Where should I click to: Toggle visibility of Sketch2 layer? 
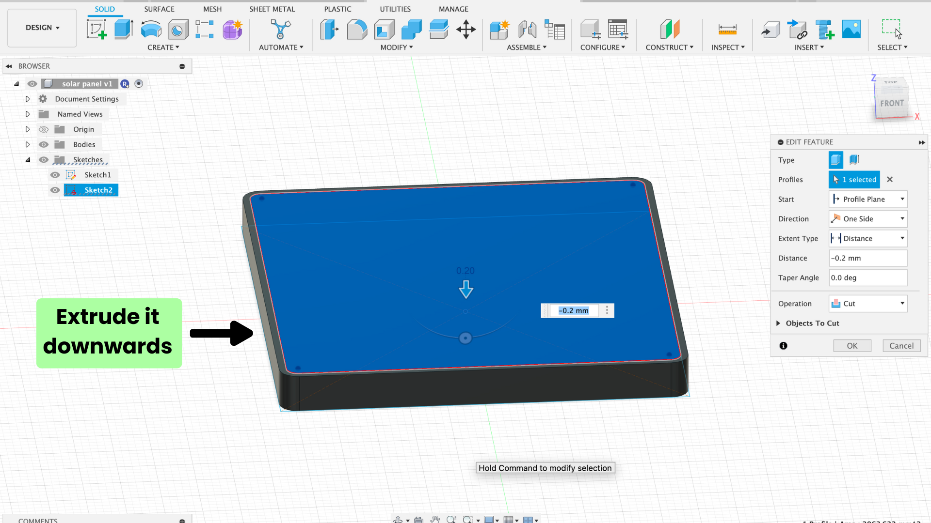pyautogui.click(x=54, y=190)
